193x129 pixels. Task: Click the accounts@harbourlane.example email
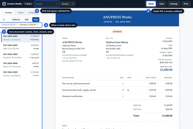pyautogui.click(x=120, y=55)
